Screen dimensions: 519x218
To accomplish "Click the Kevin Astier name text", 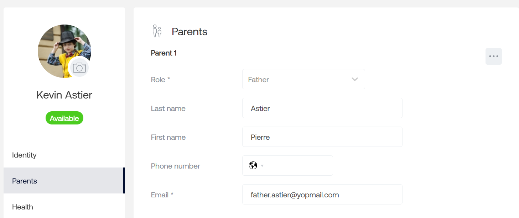I will pyautogui.click(x=64, y=95).
